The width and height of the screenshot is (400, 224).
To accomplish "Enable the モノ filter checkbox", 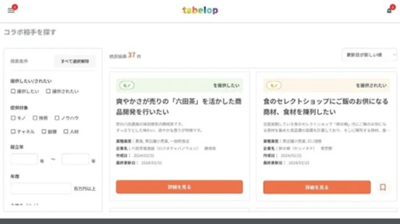I will coord(13,118).
